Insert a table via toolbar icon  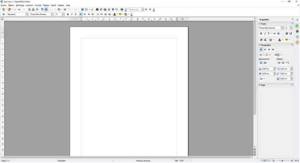point(86,9)
